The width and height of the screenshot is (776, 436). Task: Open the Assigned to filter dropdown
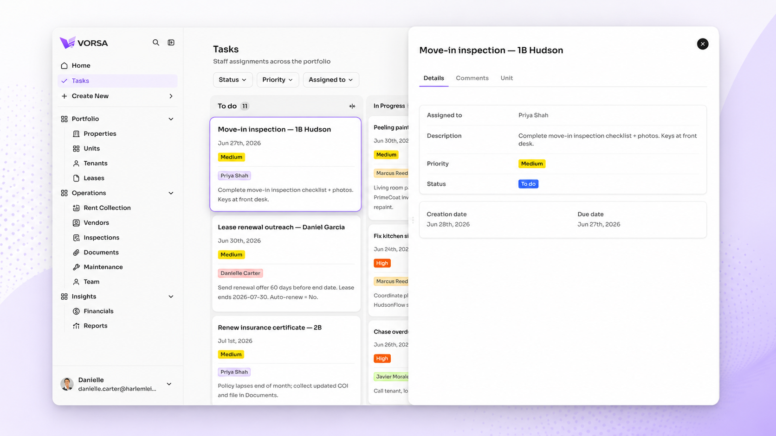[331, 80]
